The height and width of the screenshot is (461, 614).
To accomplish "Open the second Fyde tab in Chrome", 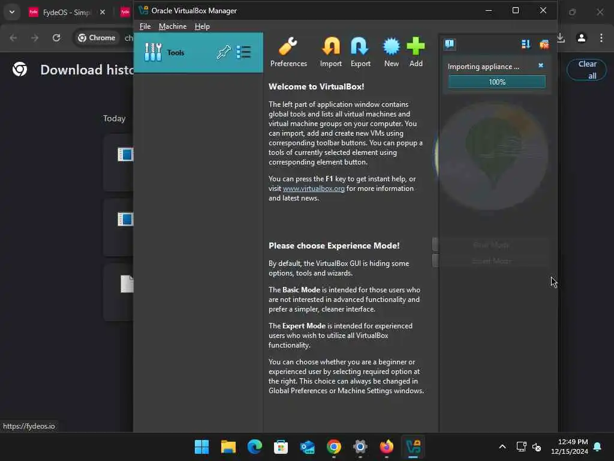I will pyautogui.click(x=125, y=12).
